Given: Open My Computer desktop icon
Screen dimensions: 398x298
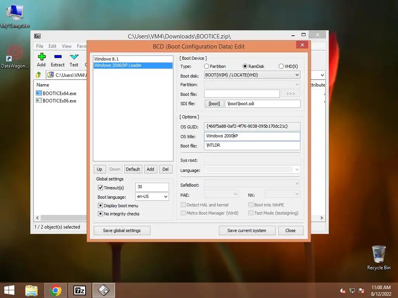Looking at the screenshot, I should (15, 16).
